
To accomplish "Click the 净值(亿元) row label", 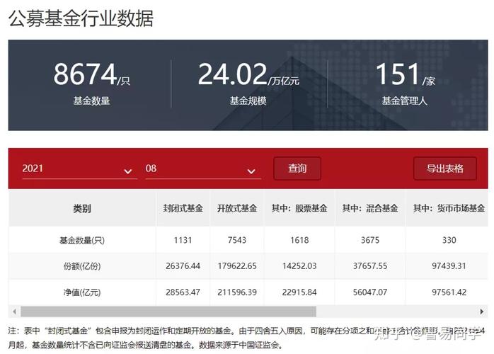I will tap(82, 292).
